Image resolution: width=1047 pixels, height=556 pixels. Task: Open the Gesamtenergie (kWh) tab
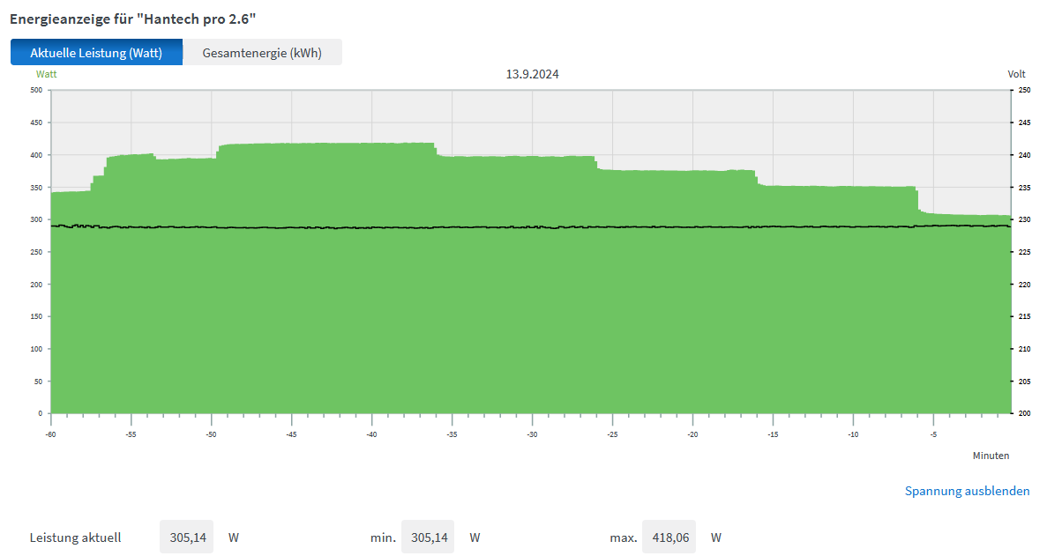pyautogui.click(x=262, y=53)
